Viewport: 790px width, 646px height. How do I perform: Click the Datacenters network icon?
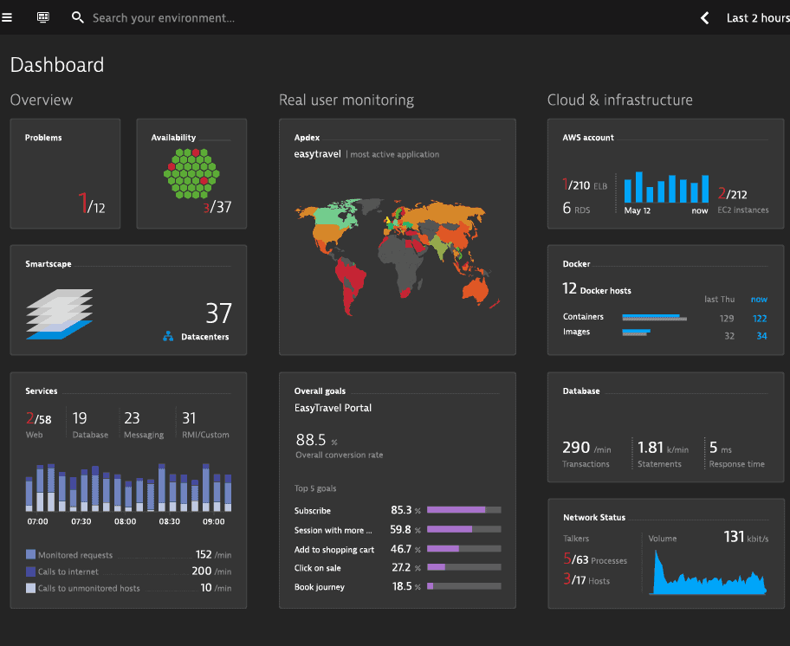coord(168,336)
